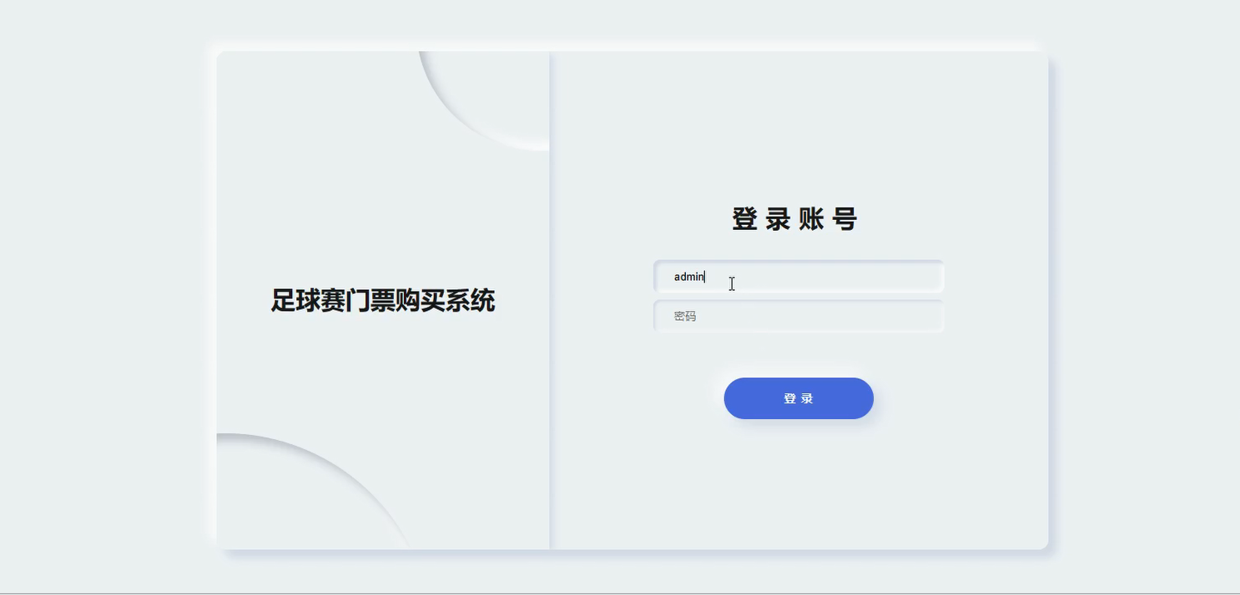Viewport: 1240px width, 595px height.
Task: Click the 登 character in the 登录账号 heading
Action: (744, 219)
